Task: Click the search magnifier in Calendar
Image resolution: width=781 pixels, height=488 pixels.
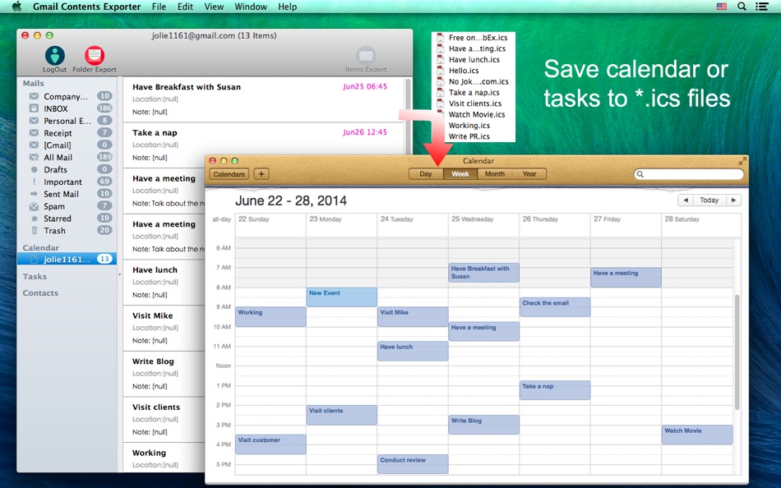Action: pyautogui.click(x=640, y=174)
